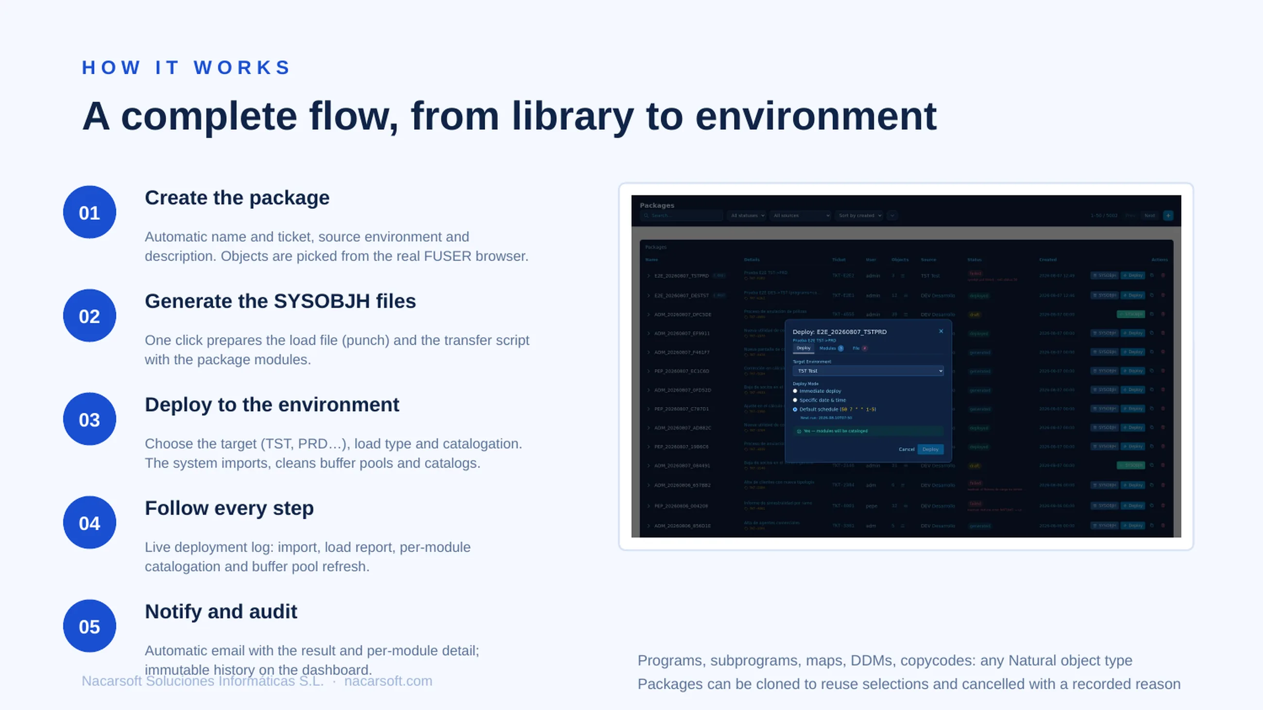1263x710 pixels.
Task: Click the clone icon for ADM_20260807_DFC3DE
Action: pyautogui.click(x=1152, y=314)
